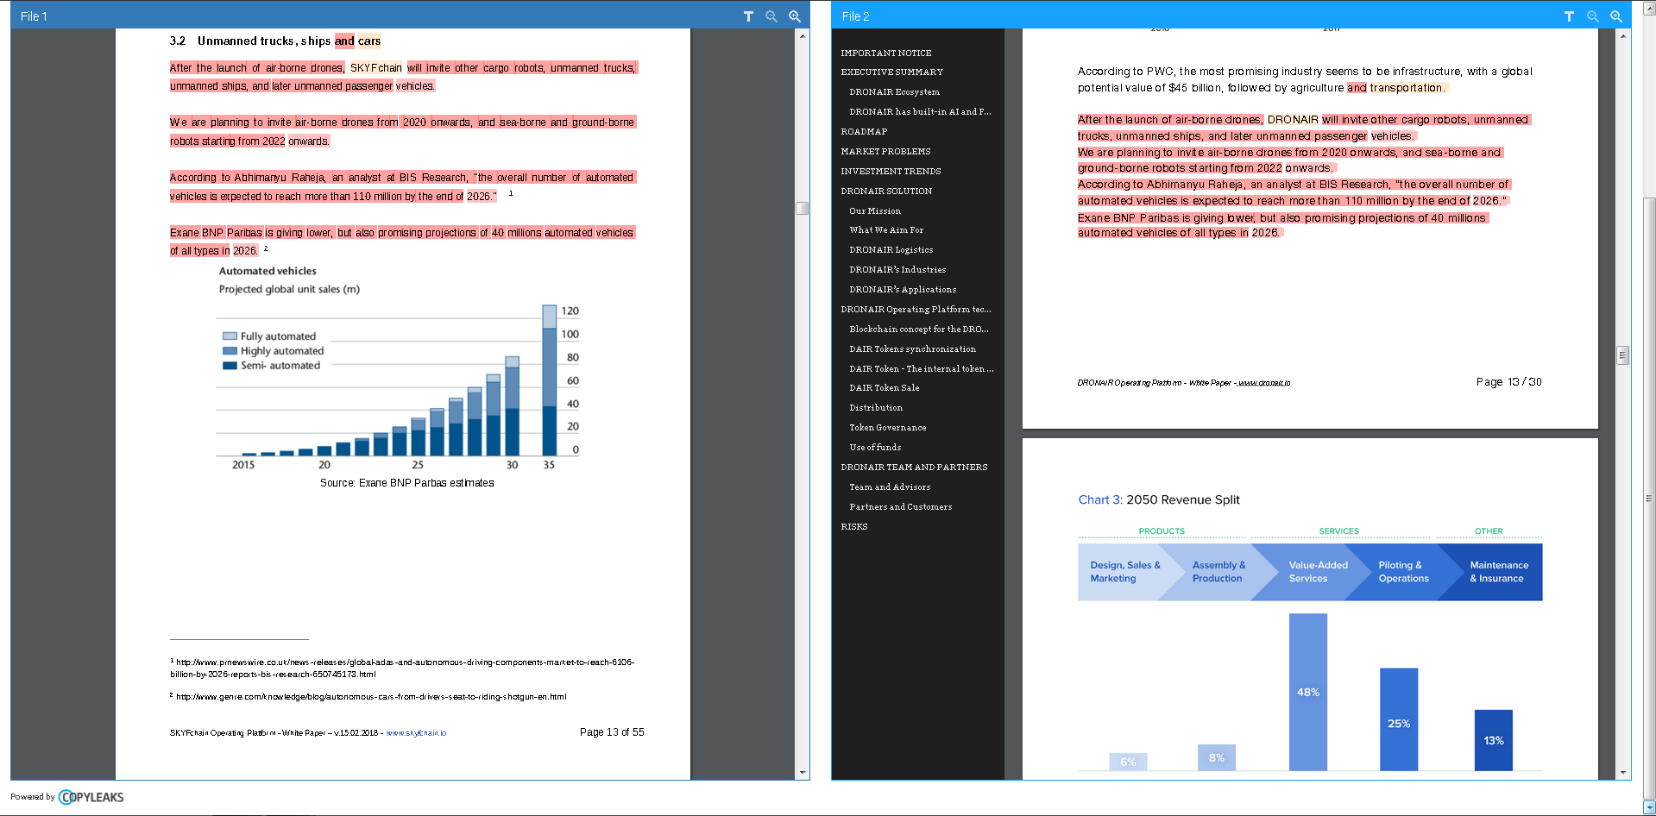This screenshot has height=816, width=1656.
Task: Open 'DRONAIR has built-in AI and F...' entry
Action: pos(921,112)
